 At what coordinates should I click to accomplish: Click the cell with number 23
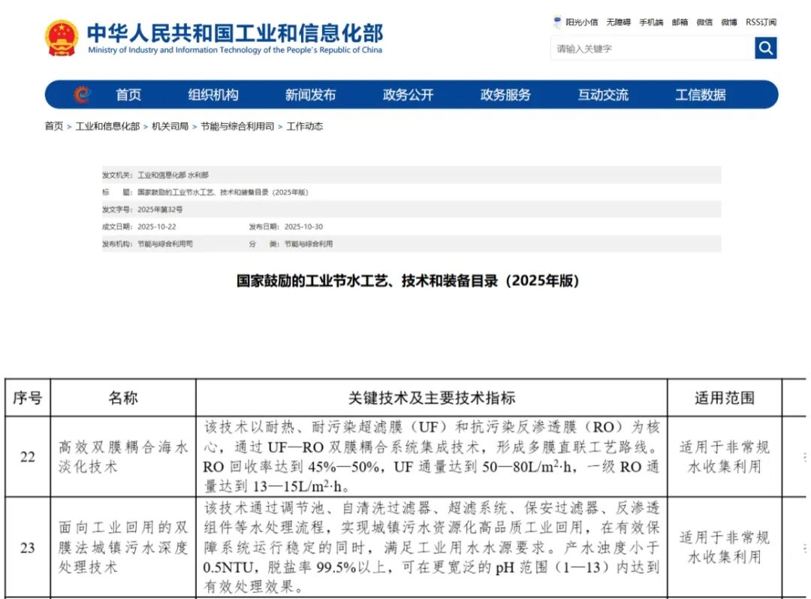(x=28, y=547)
